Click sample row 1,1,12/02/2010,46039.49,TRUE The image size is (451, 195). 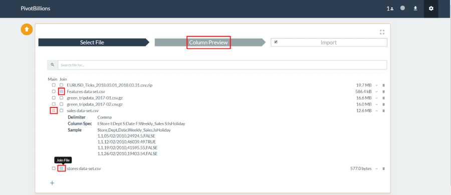127,142
